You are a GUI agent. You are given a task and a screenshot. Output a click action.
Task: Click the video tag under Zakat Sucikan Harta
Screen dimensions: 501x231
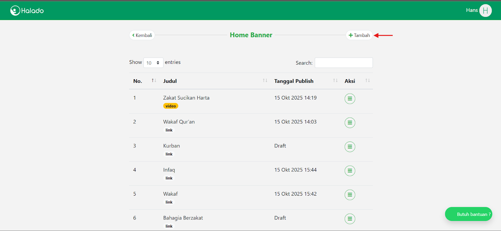tap(171, 106)
